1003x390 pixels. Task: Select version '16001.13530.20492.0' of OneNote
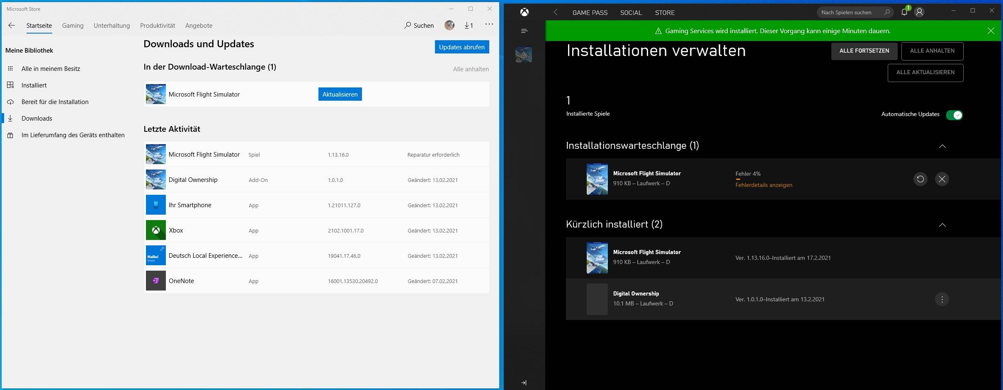coord(352,281)
